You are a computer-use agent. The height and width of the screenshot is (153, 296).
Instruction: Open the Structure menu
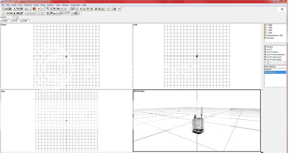(28, 5)
